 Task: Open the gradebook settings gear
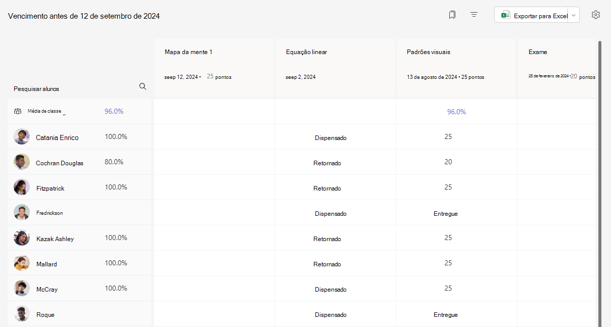[x=596, y=15]
